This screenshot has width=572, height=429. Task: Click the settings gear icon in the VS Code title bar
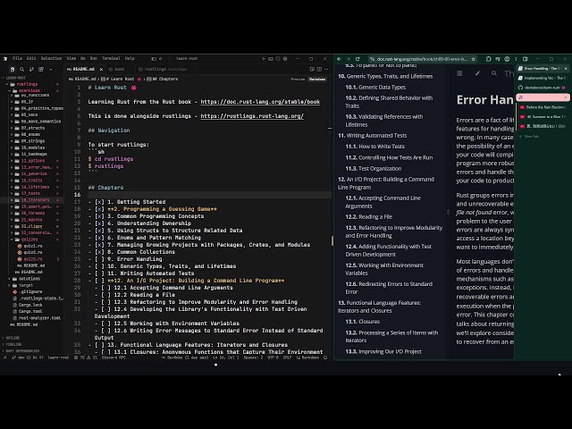pyautogui.click(x=285, y=59)
